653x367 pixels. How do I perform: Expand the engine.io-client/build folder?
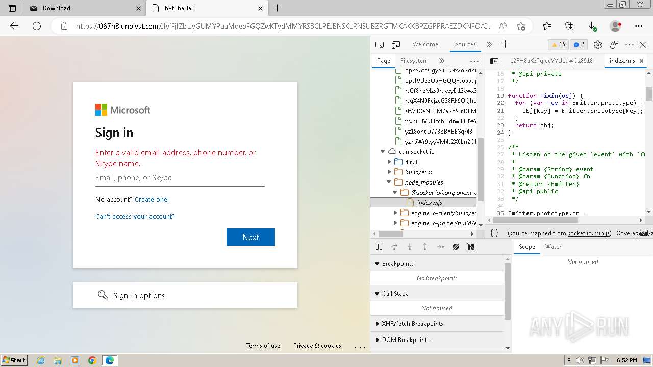click(395, 213)
